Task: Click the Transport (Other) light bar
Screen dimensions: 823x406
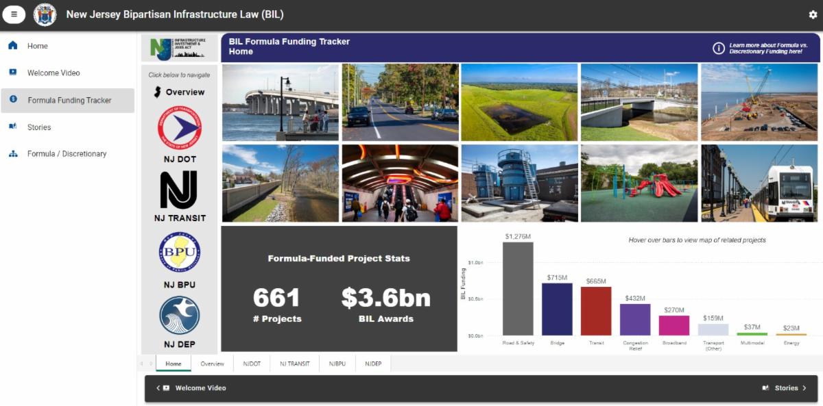Action: pyautogui.click(x=713, y=329)
